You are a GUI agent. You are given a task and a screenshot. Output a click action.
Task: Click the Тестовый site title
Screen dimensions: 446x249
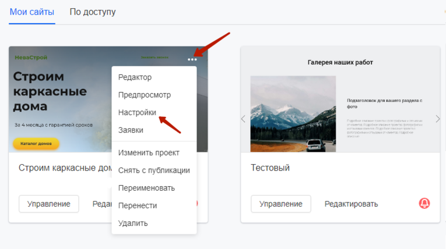(x=270, y=168)
